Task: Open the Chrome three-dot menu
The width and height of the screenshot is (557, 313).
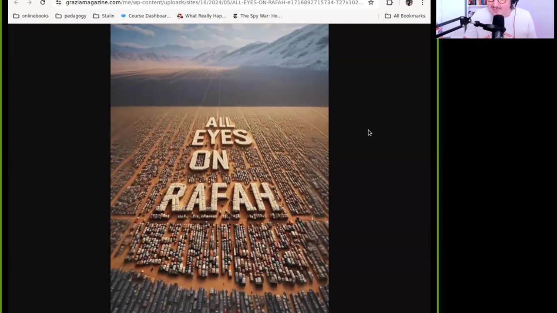Action: (422, 3)
